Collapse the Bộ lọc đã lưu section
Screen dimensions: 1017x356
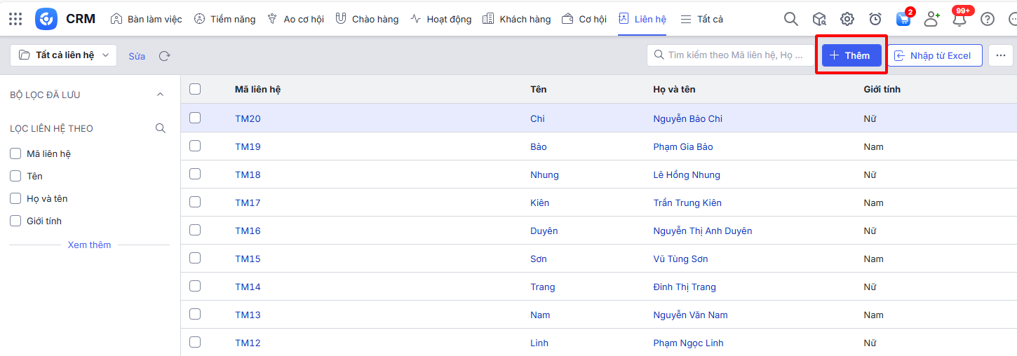coord(160,95)
